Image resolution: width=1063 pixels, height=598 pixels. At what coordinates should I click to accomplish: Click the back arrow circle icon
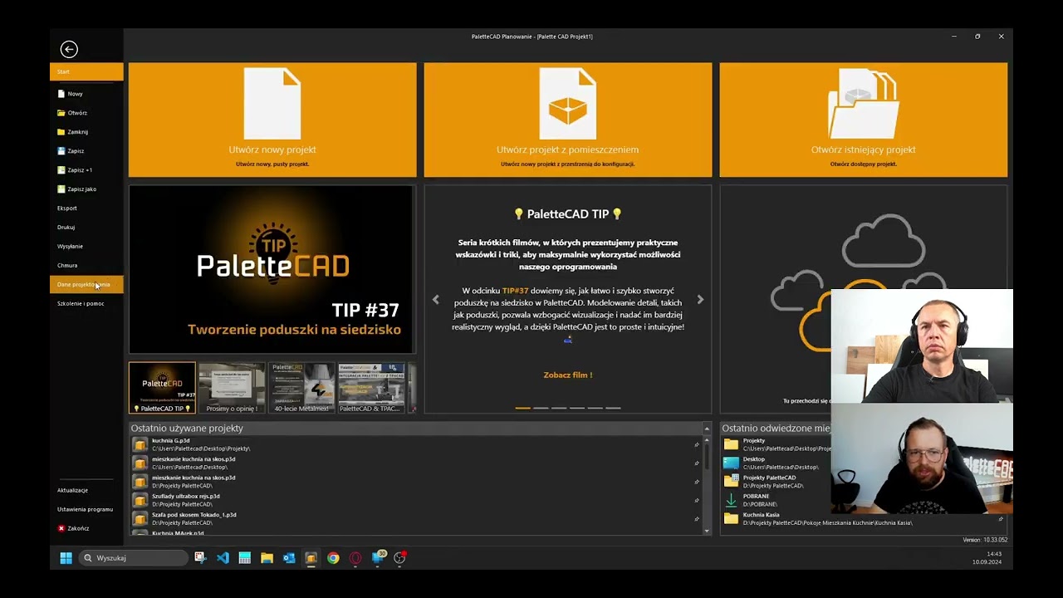(69, 50)
